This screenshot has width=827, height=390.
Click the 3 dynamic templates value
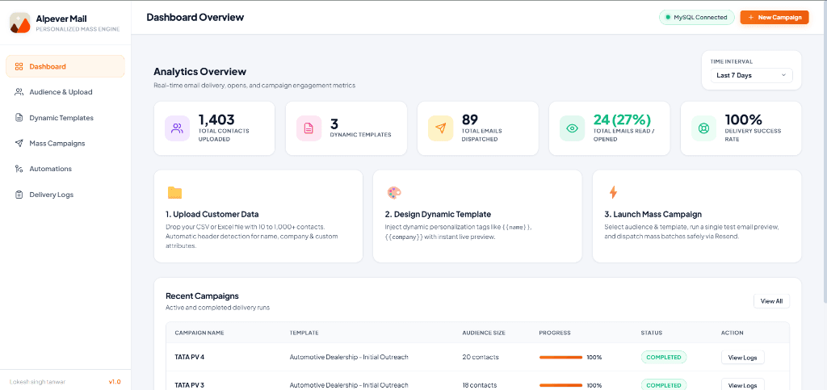pos(334,124)
